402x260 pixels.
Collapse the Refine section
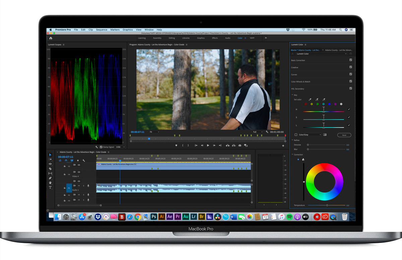pyautogui.click(x=292, y=140)
